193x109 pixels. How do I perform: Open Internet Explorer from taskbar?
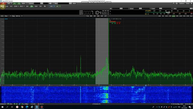(x=32, y=107)
